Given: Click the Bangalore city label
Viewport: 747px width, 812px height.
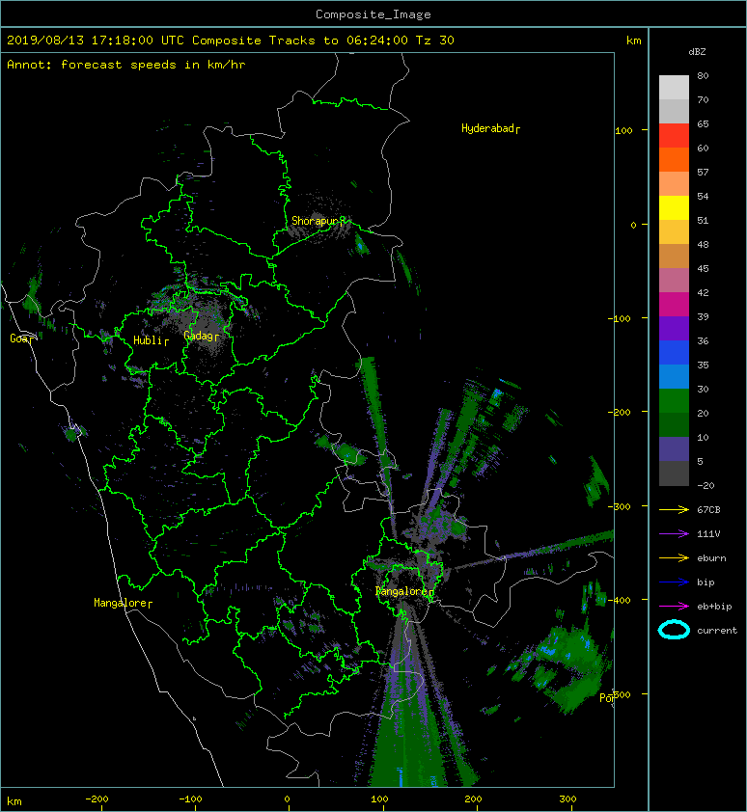Looking at the screenshot, I should (x=403, y=591).
